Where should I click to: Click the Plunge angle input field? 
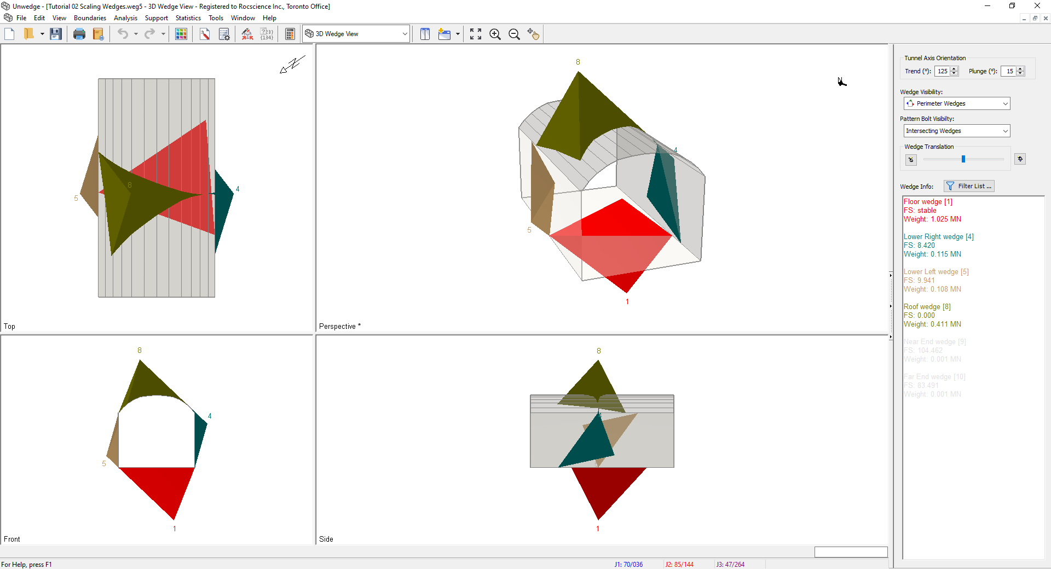click(1009, 71)
